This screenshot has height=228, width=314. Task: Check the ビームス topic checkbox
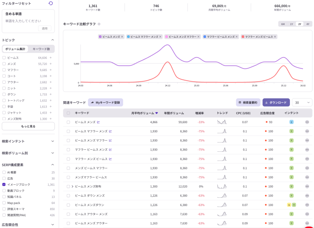pyautogui.click(x=4, y=58)
